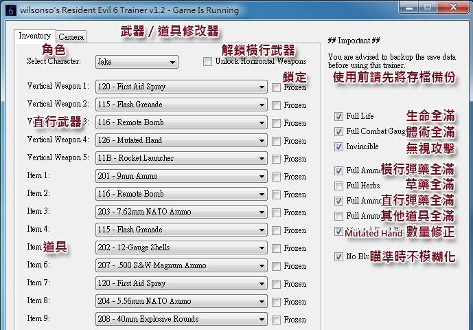This screenshot has height=330, width=473.
Task: Open Item 4 Flash Grenade dropdown
Action: (181, 230)
